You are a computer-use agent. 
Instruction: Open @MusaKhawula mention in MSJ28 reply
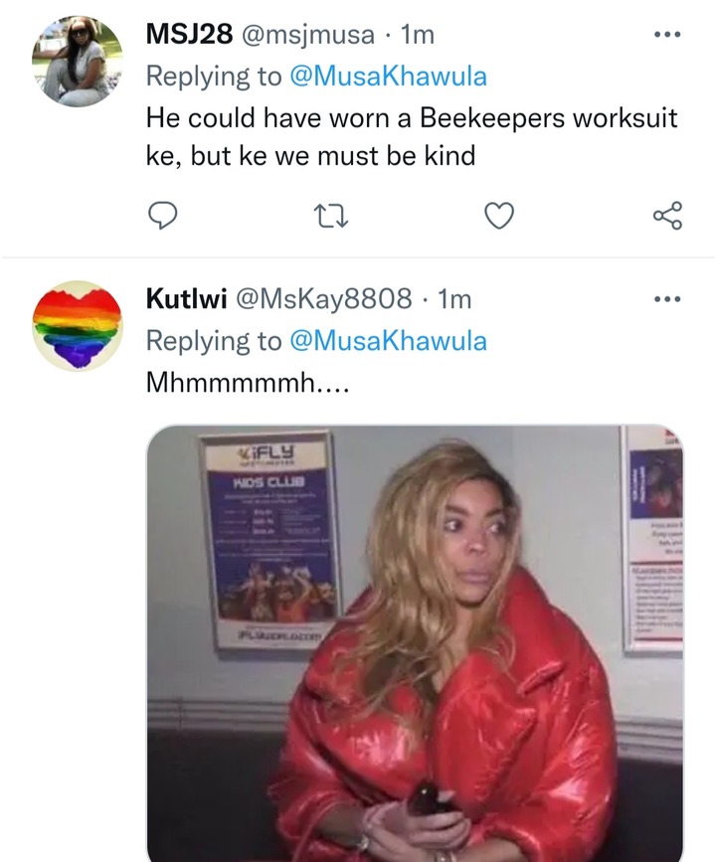point(388,76)
